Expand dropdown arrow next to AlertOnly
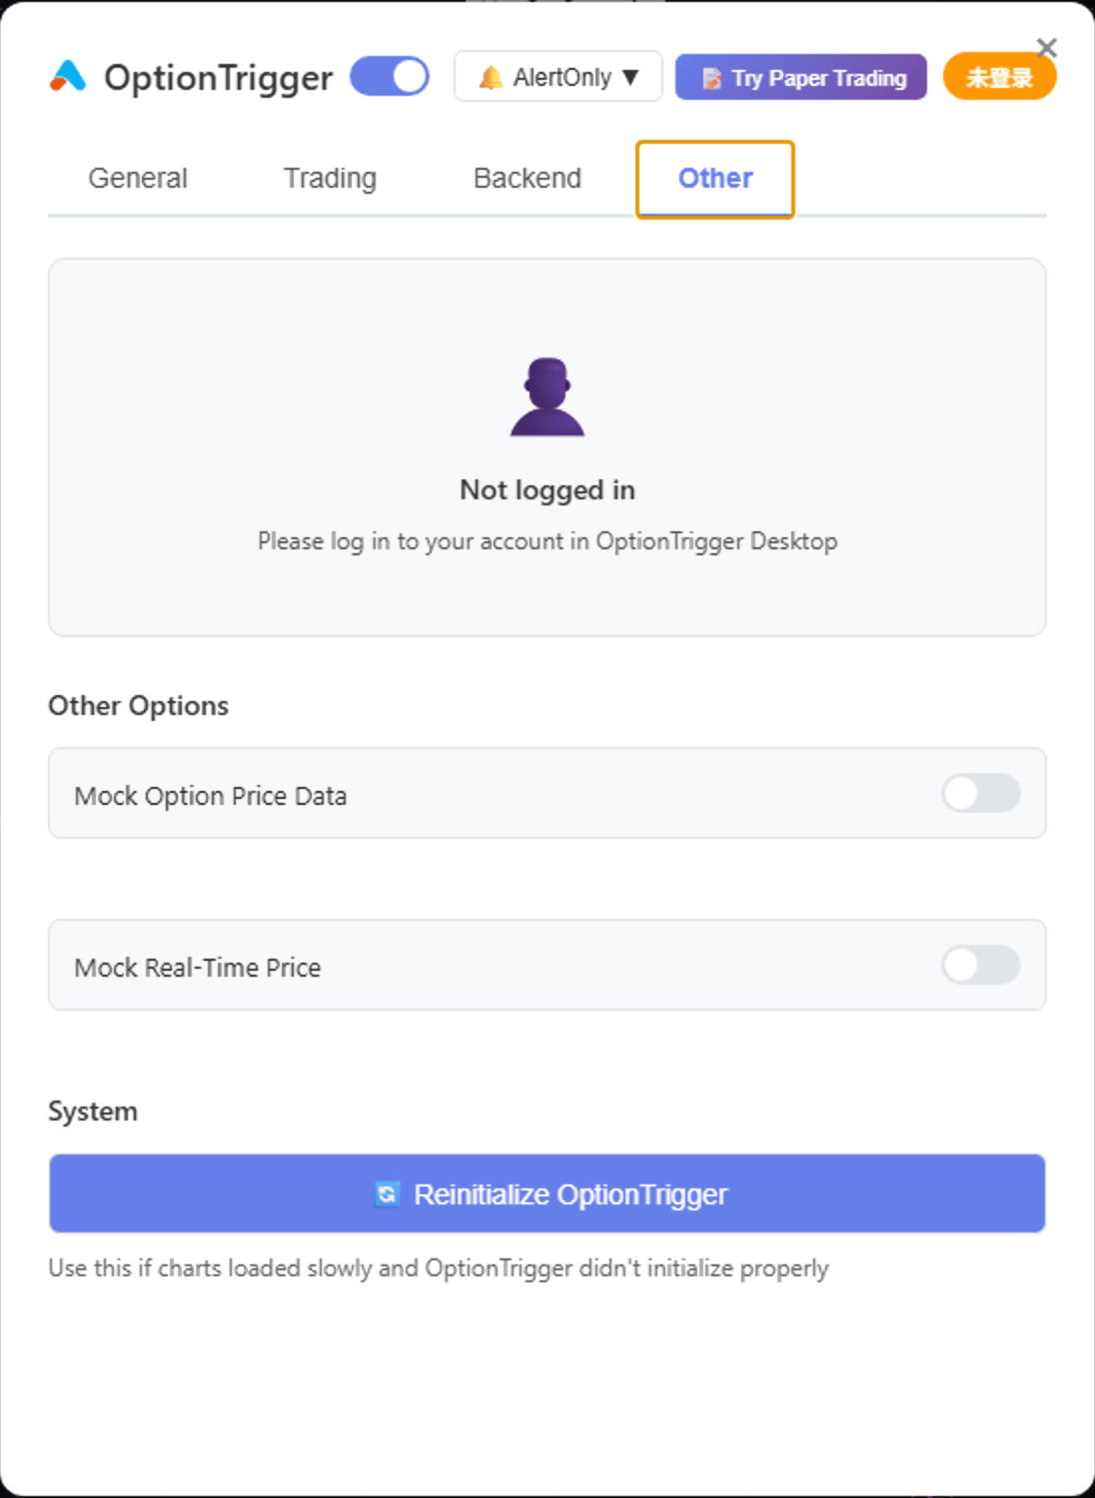Screen dimensions: 1095x1498 (630, 77)
